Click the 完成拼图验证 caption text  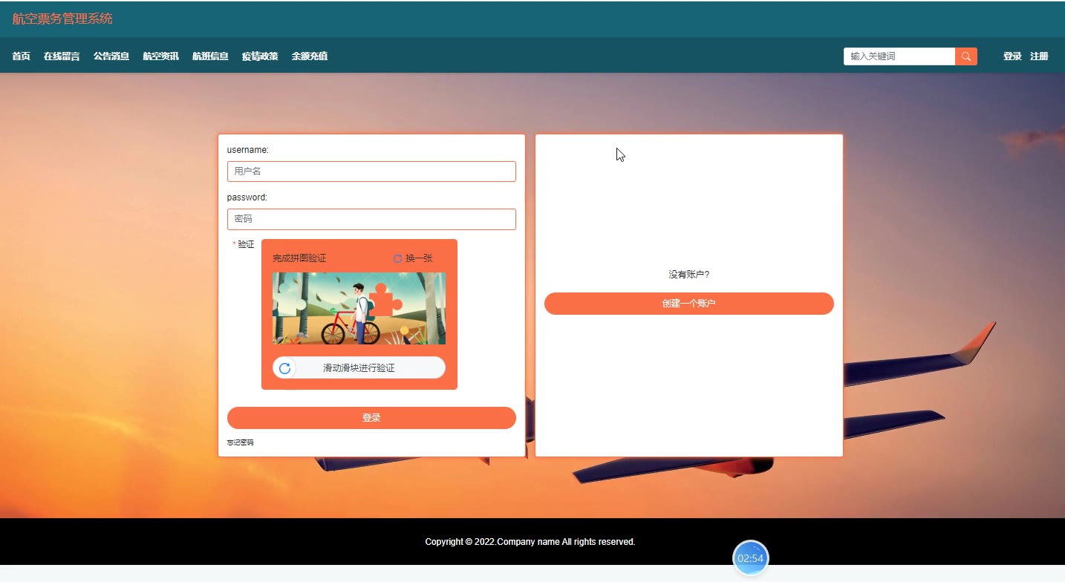[299, 258]
